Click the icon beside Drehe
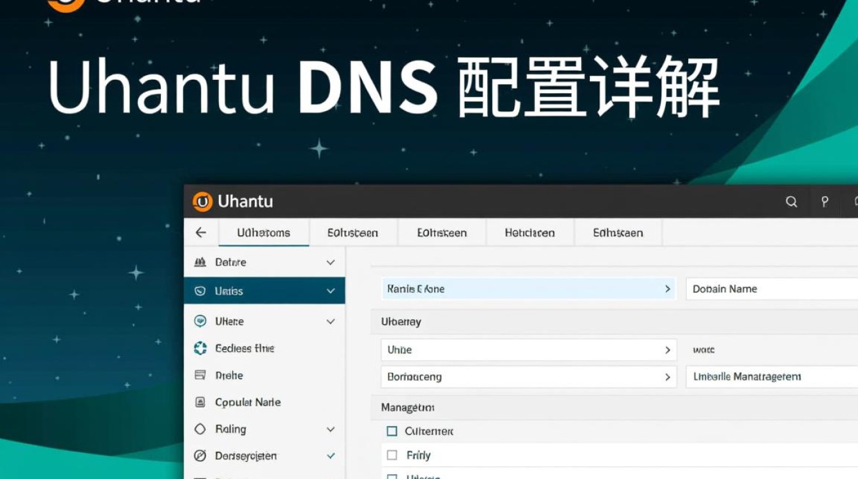The width and height of the screenshot is (858, 479). coord(200,376)
